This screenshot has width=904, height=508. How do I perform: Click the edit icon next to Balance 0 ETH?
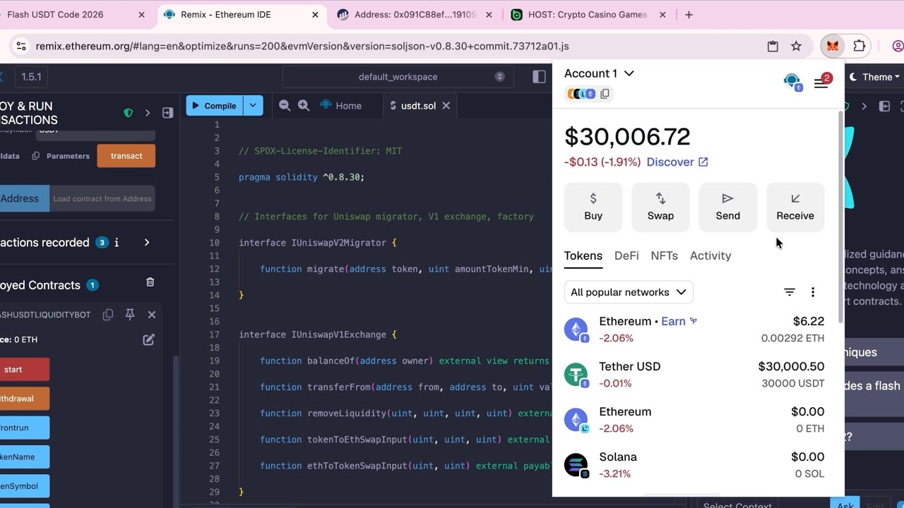148,339
